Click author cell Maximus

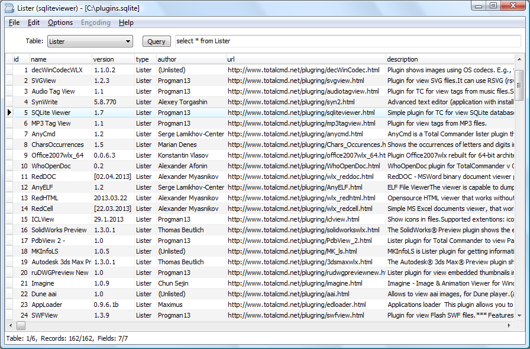[191, 305]
